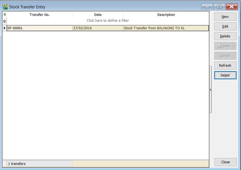Image resolution: width=241 pixels, height=170 pixels.
Task: Sort by the Description column header
Action: point(166,15)
